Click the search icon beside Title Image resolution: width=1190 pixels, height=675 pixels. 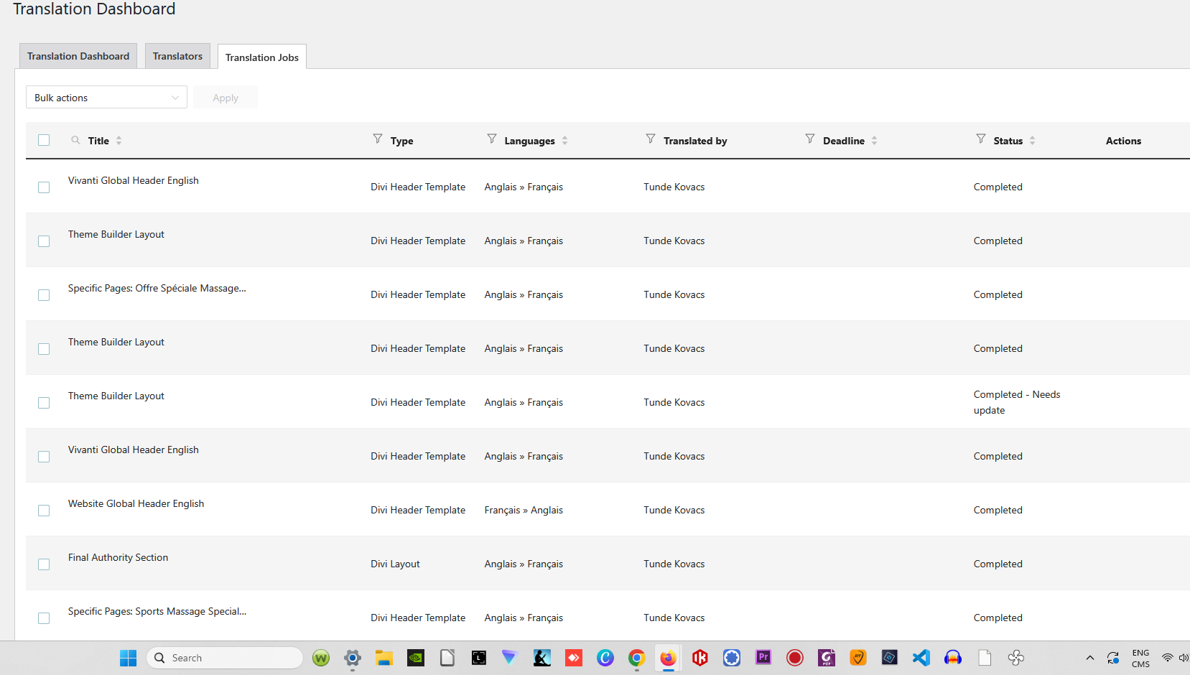click(75, 140)
